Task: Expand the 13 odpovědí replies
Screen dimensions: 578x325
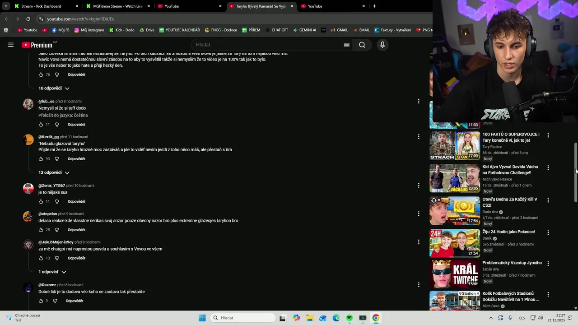Action: click(54, 172)
